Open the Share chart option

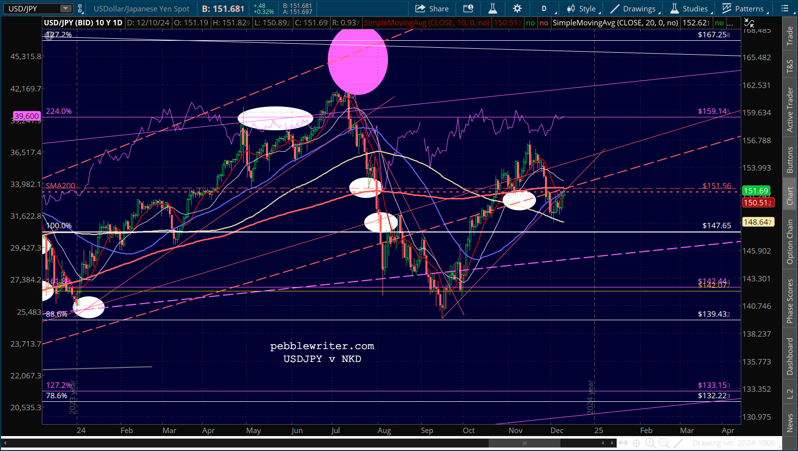coord(432,8)
